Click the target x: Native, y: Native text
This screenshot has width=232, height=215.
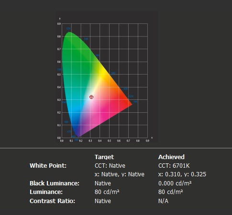point(120,174)
